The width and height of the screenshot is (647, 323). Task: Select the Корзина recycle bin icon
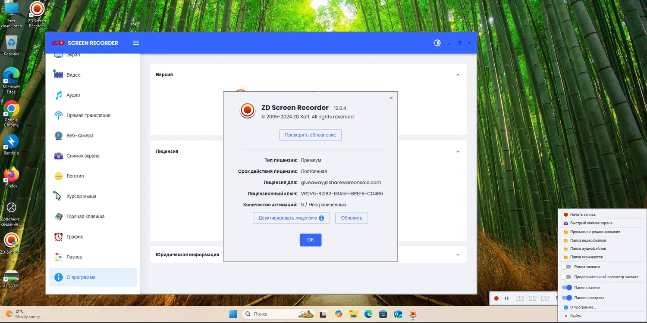pyautogui.click(x=11, y=46)
